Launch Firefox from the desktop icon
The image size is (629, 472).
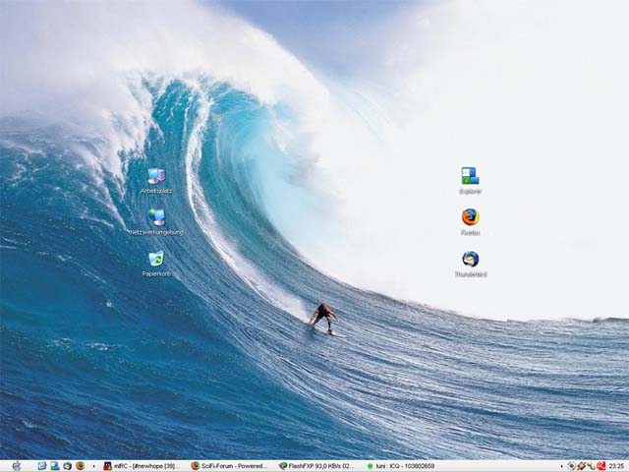point(470,218)
